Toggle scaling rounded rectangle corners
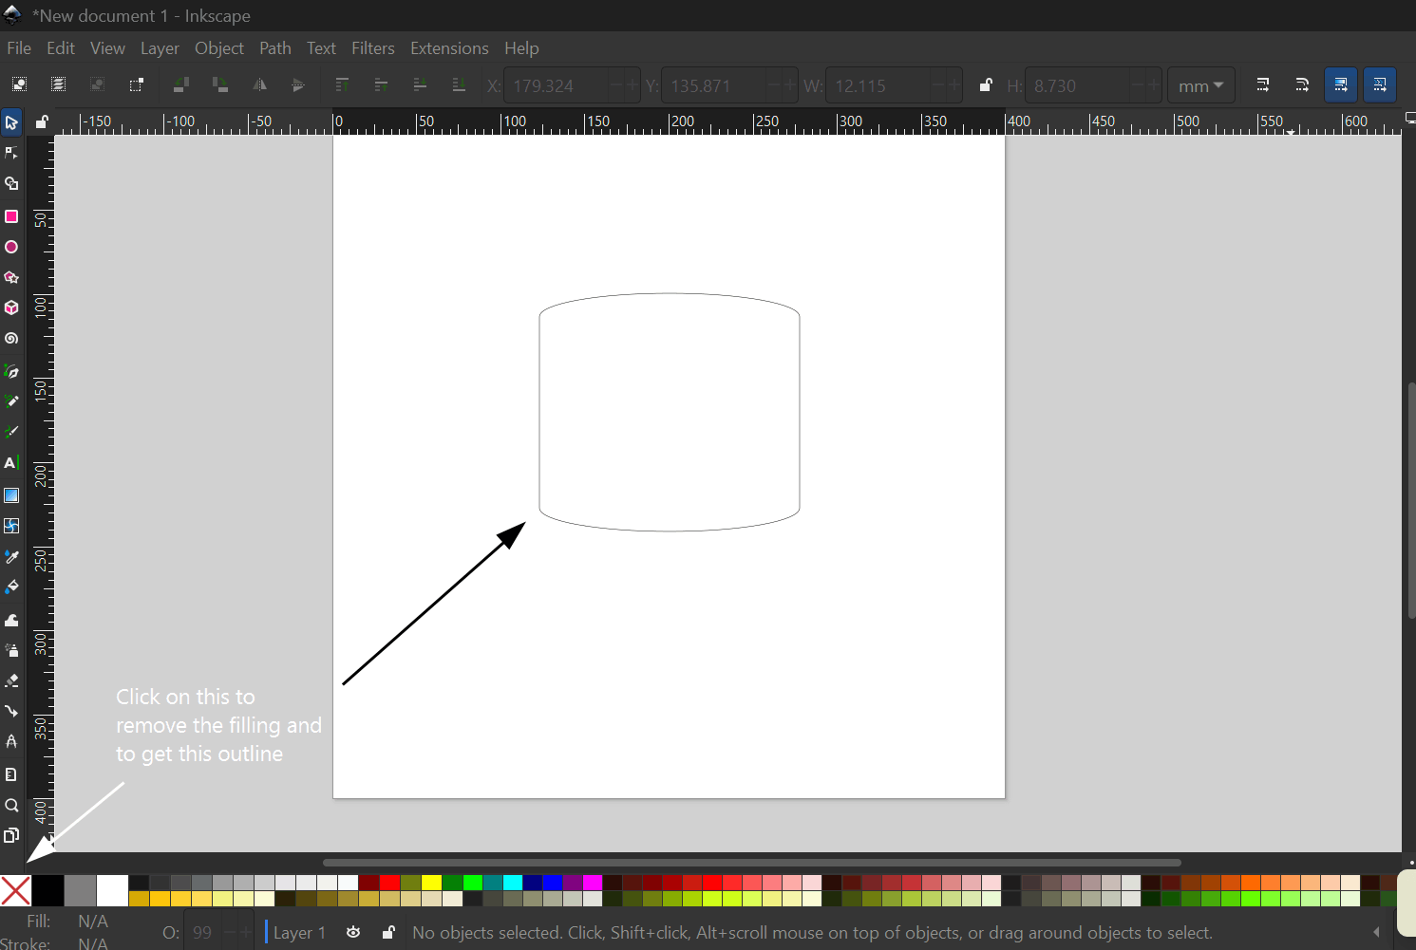 pos(1302,84)
